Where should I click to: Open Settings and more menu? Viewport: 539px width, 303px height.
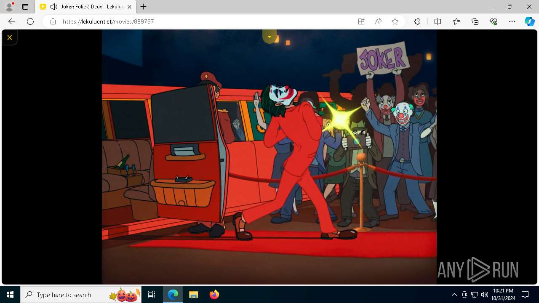(x=512, y=21)
